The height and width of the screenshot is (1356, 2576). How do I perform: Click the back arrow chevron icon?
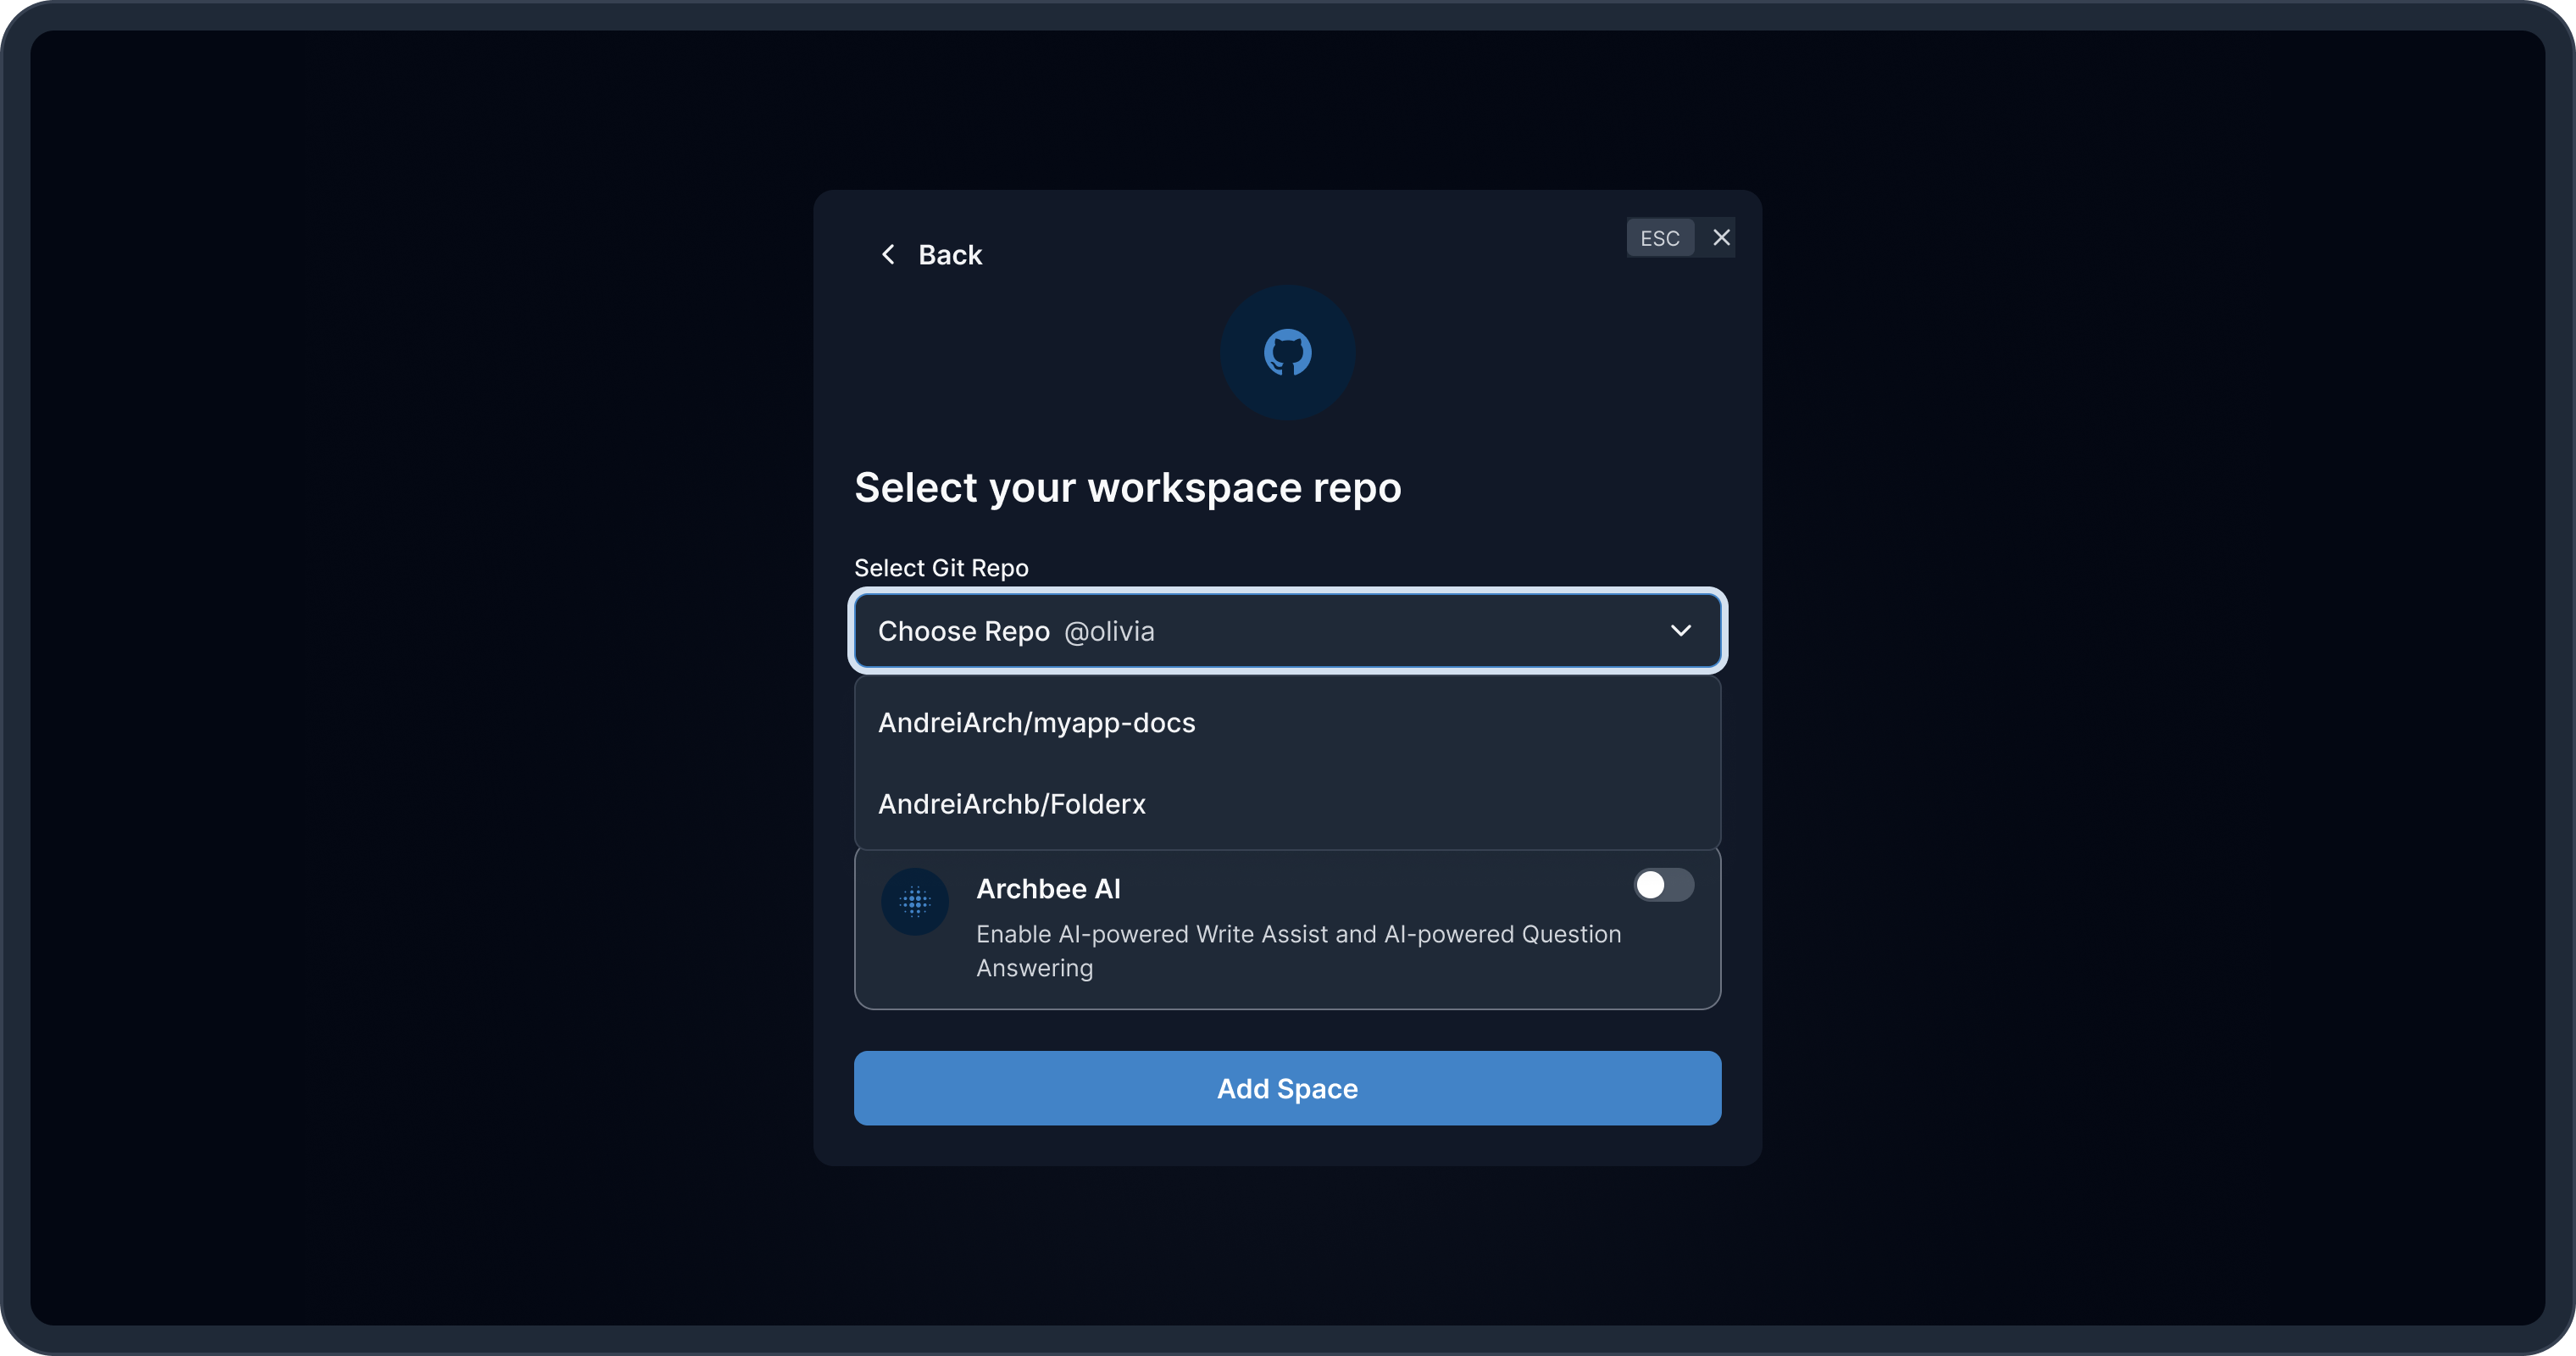(x=888, y=254)
